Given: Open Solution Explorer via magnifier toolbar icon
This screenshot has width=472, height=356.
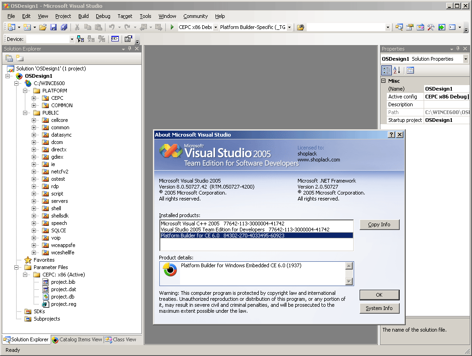Looking at the screenshot, I should click(399, 27).
